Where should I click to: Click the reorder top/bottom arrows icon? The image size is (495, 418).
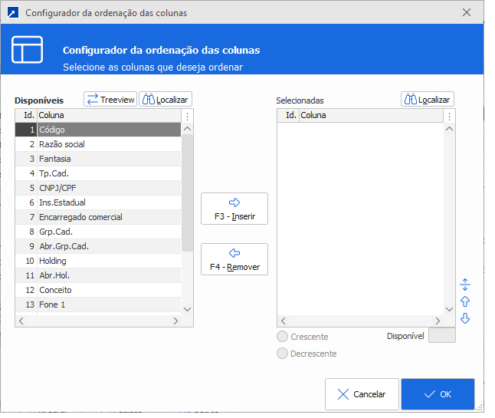click(x=465, y=285)
